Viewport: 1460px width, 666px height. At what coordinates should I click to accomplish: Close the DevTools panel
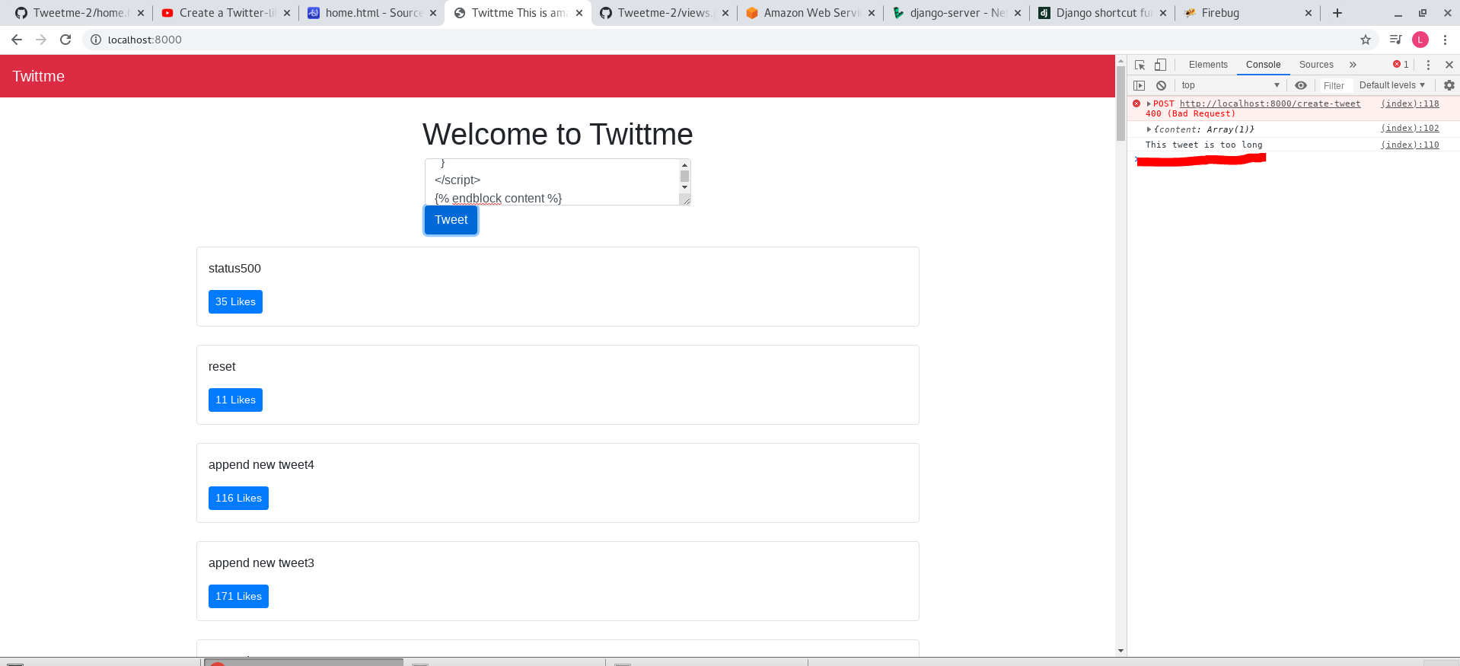click(1449, 65)
